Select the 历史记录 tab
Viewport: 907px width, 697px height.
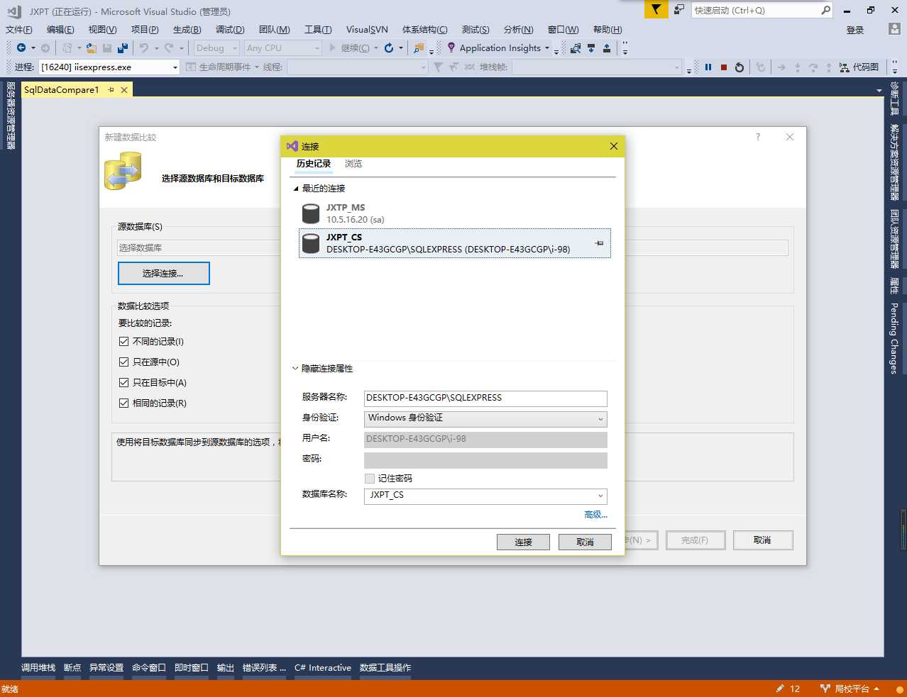(x=314, y=164)
